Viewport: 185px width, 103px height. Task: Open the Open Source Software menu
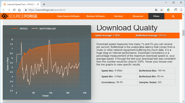coord(68,16)
